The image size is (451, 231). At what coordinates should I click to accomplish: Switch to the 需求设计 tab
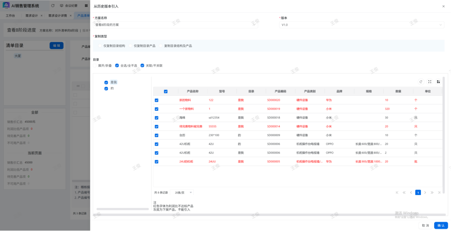point(31,15)
